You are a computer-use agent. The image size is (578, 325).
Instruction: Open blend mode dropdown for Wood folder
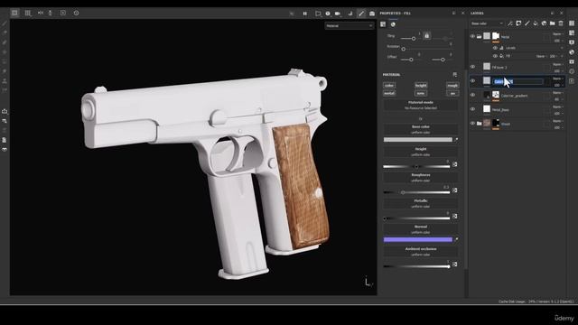pos(557,121)
